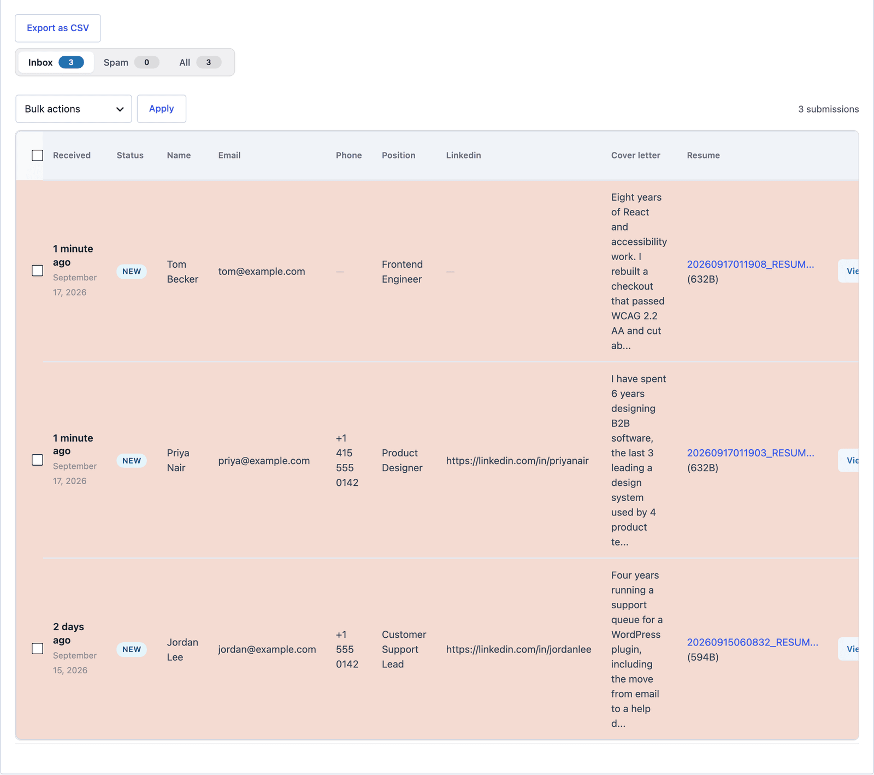This screenshot has width=874, height=775.
Task: Click the linkedin.com/in/jordanlee URL
Action: (519, 649)
